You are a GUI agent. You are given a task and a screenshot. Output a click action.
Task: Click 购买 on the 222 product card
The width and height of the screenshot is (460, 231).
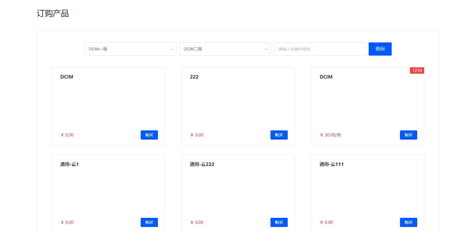pyautogui.click(x=279, y=135)
